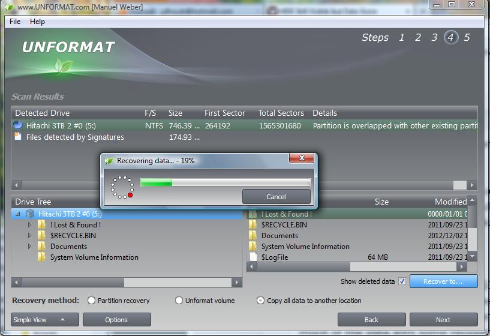Collapse the Hitachi 3TB drive tree node
This screenshot has width=490, height=336.
point(18,214)
